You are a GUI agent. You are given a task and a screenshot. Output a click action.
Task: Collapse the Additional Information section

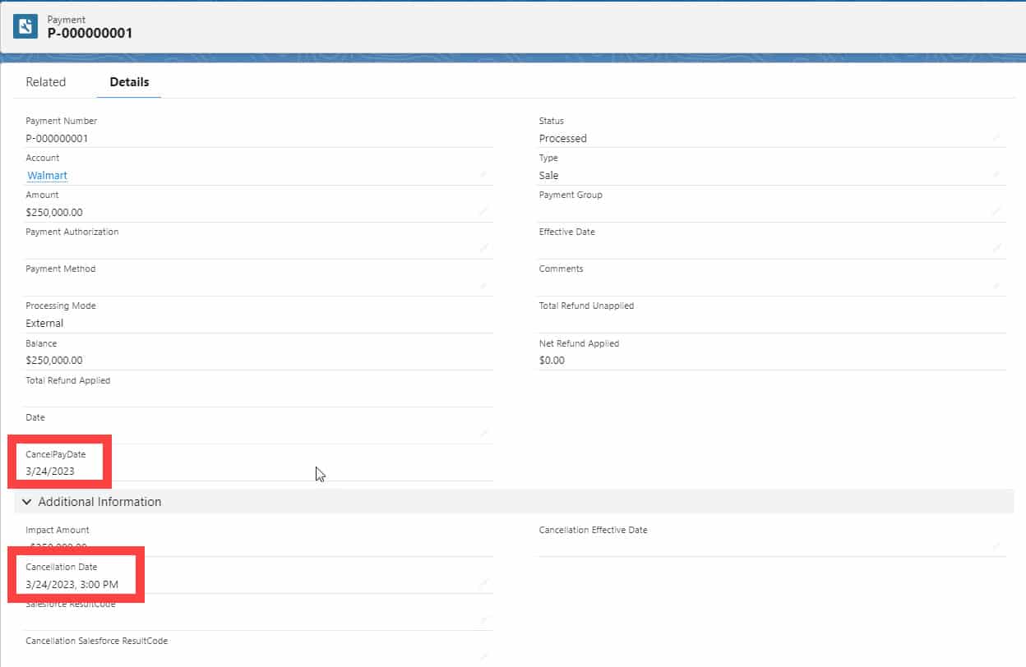click(26, 501)
